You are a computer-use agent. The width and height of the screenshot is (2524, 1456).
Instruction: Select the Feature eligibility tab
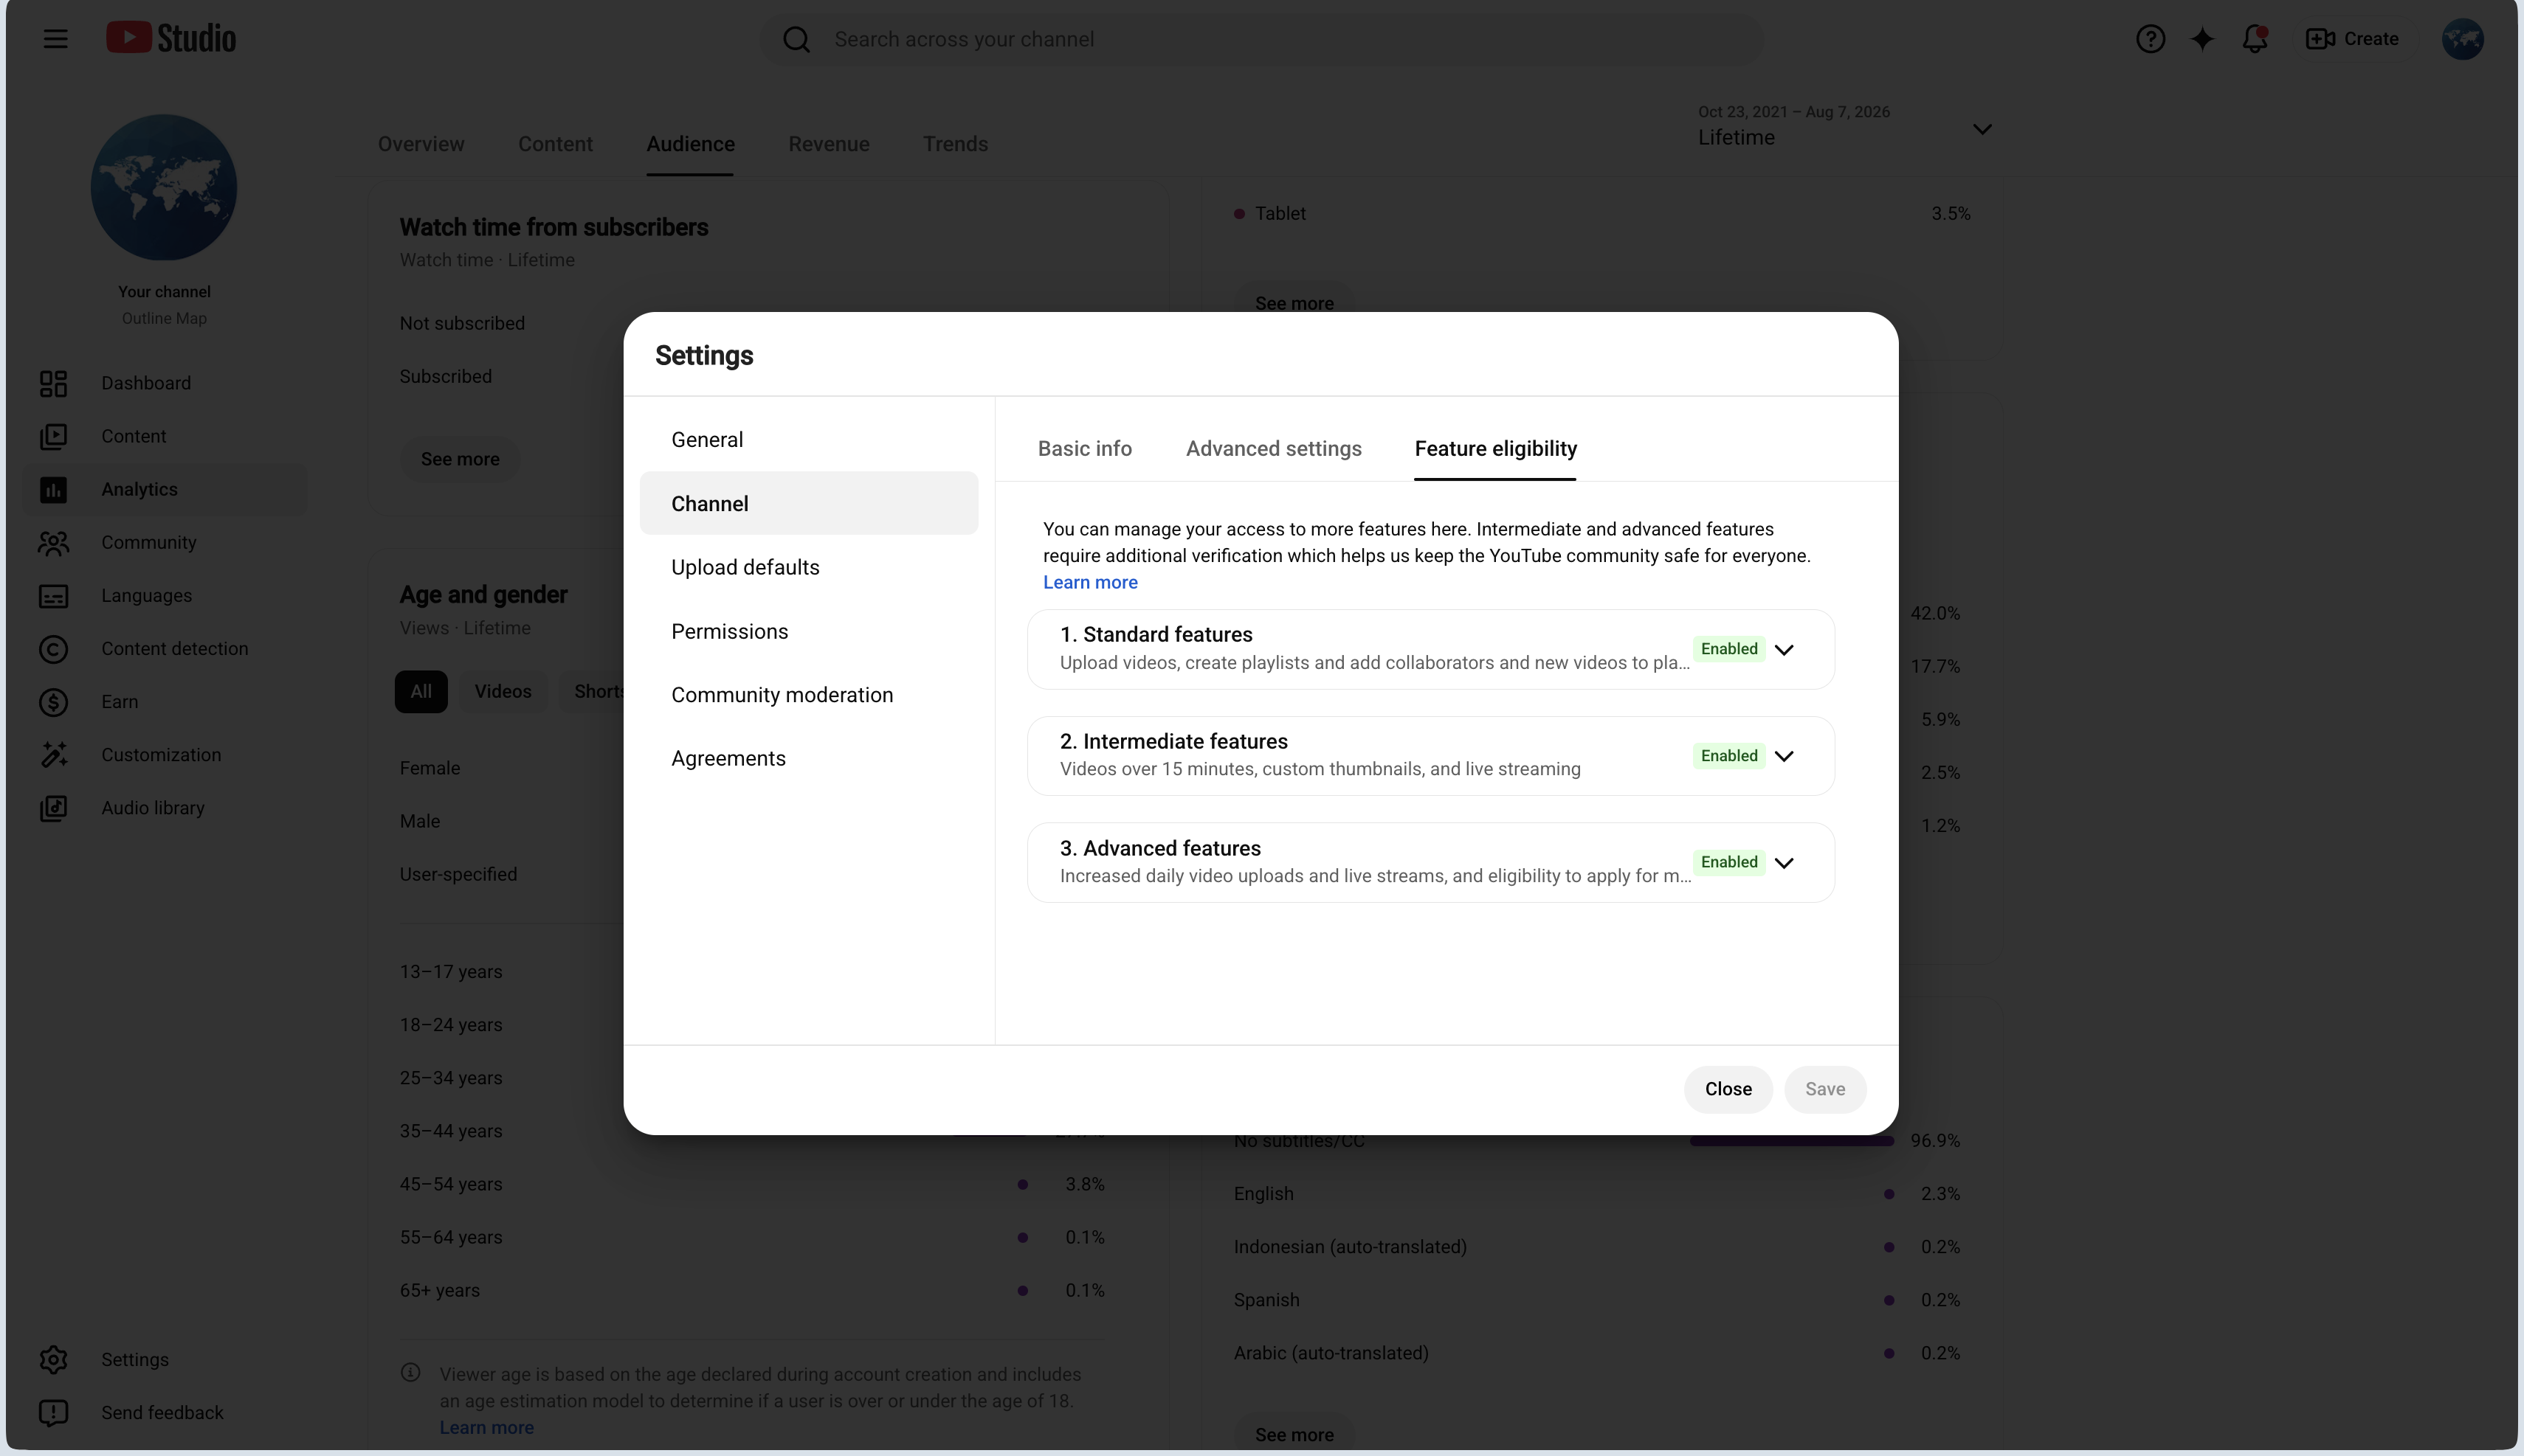1496,449
